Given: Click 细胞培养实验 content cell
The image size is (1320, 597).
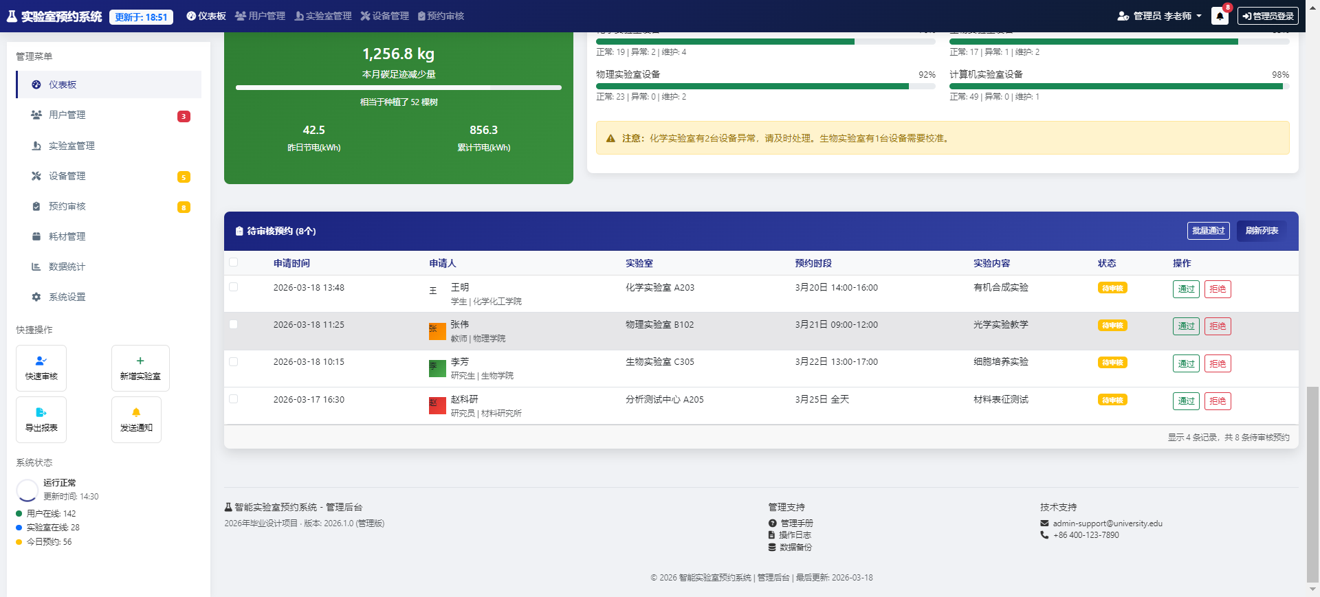Looking at the screenshot, I should pyautogui.click(x=1001, y=362).
